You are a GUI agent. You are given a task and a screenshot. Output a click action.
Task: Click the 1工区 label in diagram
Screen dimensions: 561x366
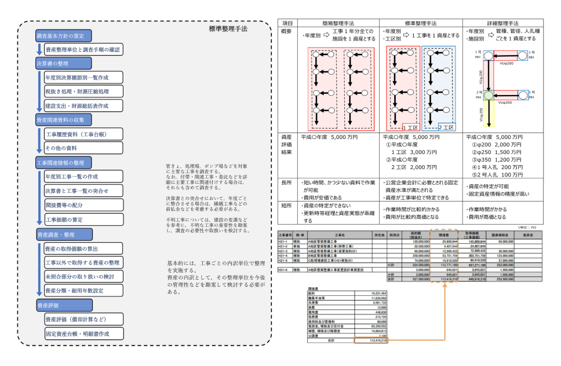tap(412, 126)
